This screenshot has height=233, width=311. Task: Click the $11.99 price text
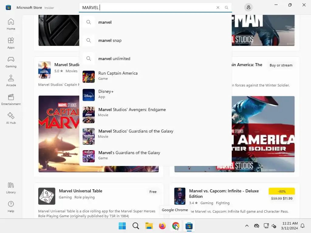pos(288,198)
